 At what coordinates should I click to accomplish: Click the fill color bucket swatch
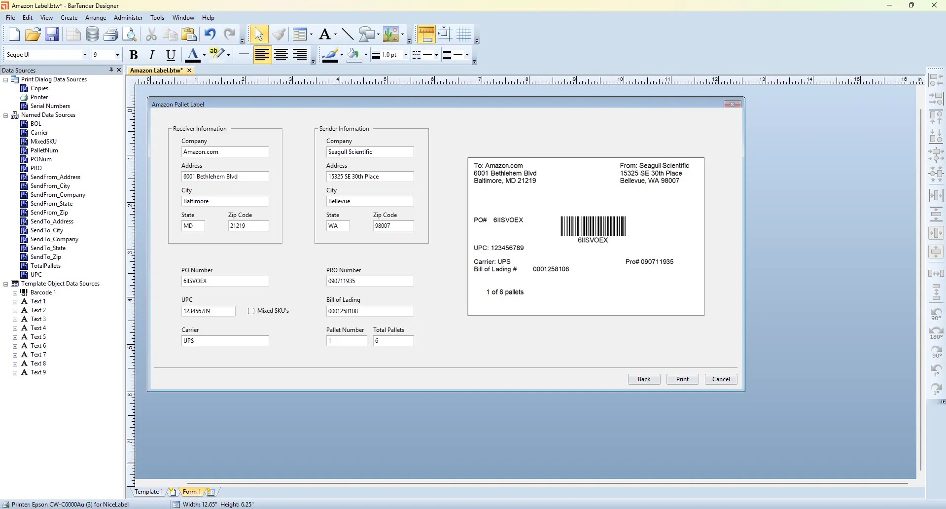click(x=353, y=55)
